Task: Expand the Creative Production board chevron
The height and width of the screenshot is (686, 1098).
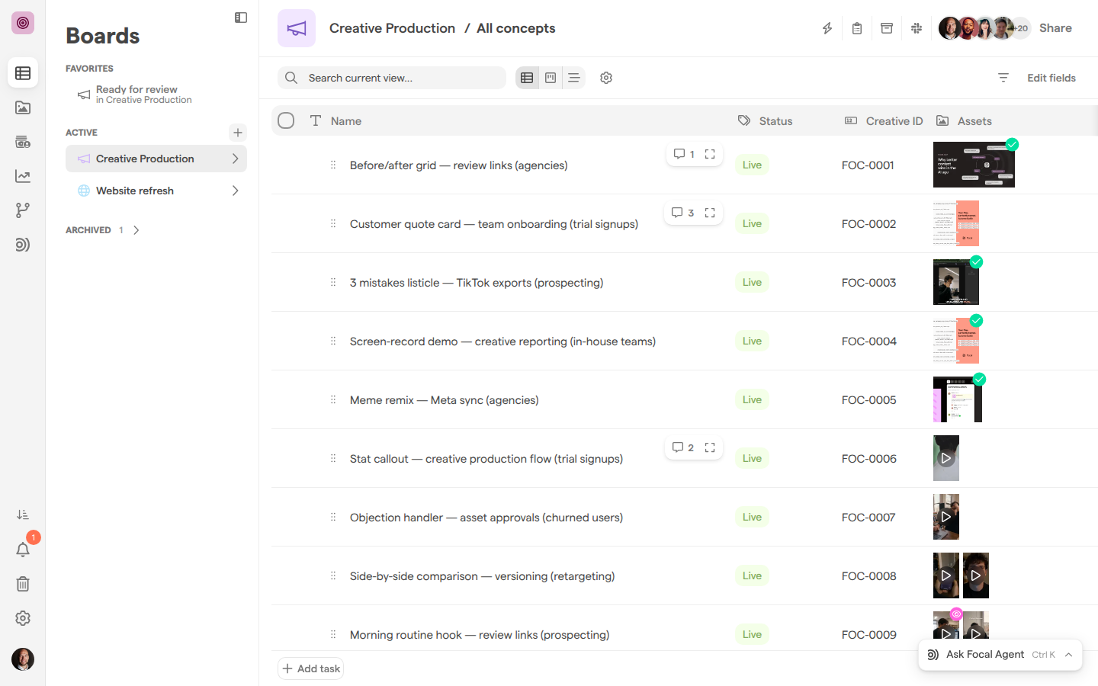Action: click(x=236, y=159)
